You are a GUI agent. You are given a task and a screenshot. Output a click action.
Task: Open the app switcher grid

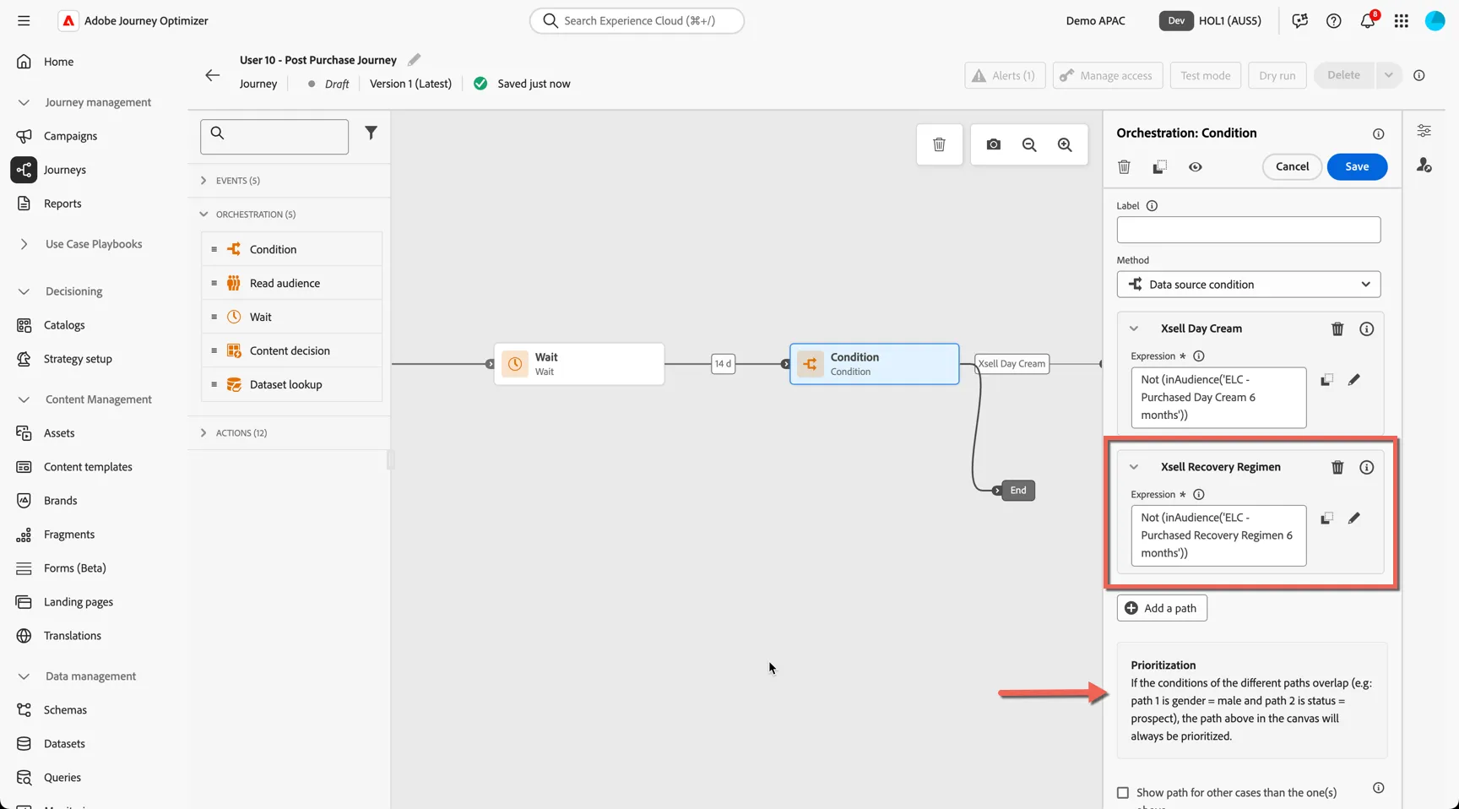coord(1401,20)
